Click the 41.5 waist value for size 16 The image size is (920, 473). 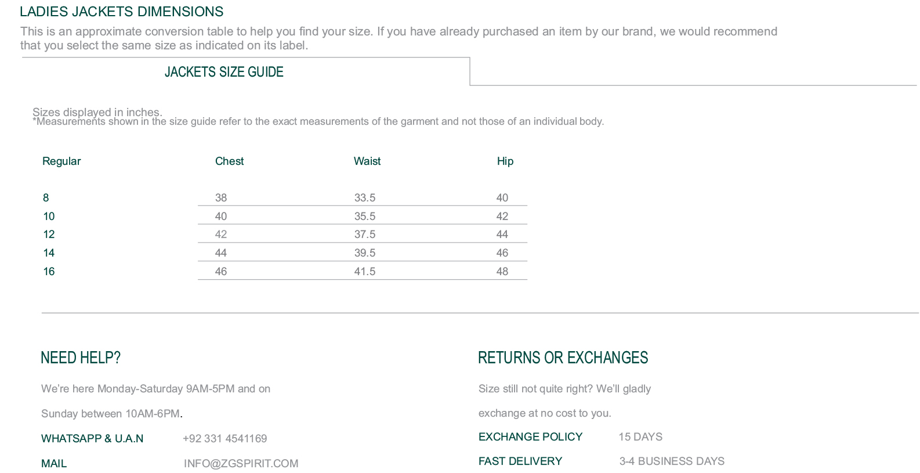coord(365,272)
